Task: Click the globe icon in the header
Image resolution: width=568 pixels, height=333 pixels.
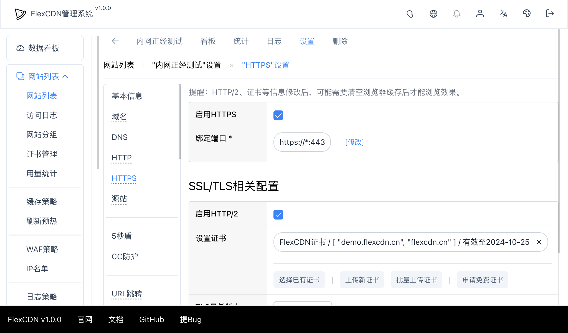Action: pos(433,14)
